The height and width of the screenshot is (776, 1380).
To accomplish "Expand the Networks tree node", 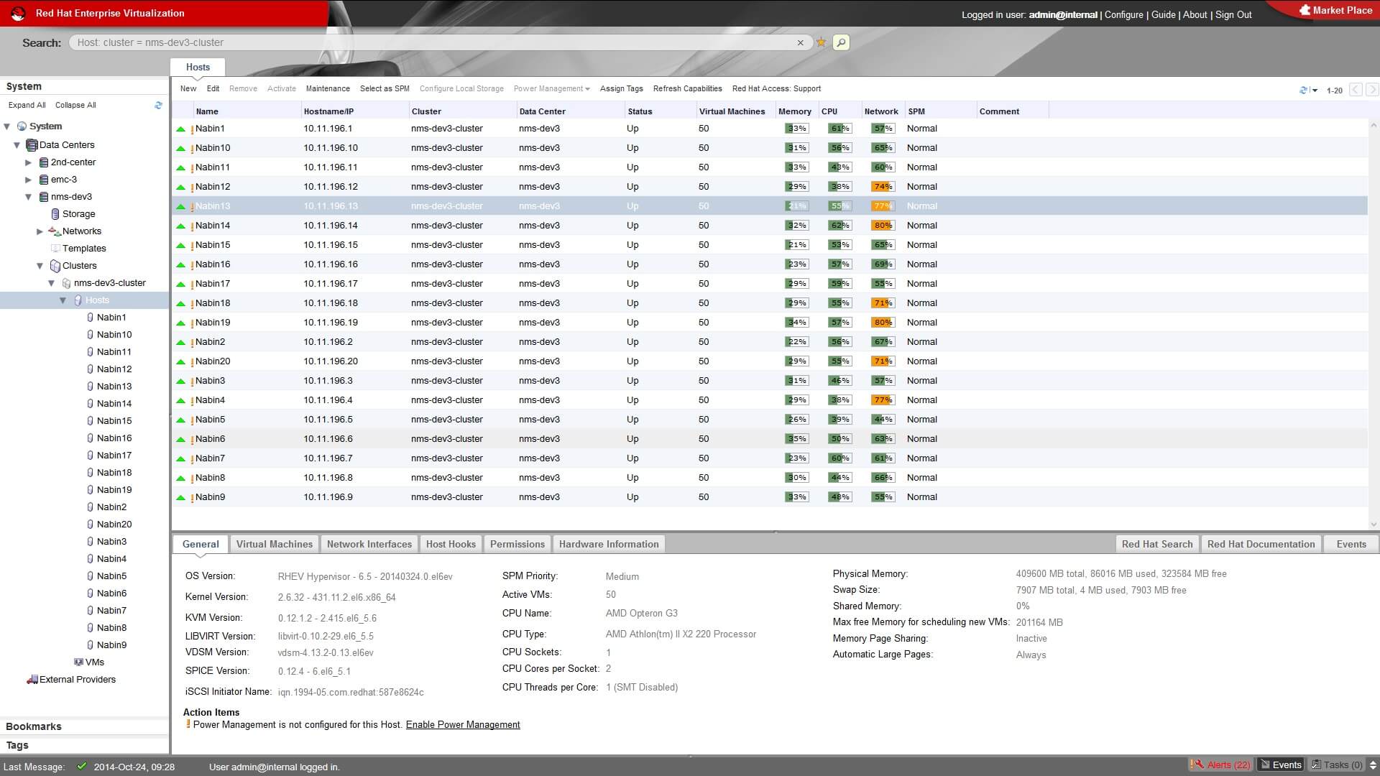I will pyautogui.click(x=40, y=231).
